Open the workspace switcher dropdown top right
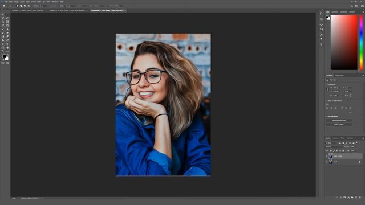The height and width of the screenshot is (205, 365). click(x=356, y=6)
